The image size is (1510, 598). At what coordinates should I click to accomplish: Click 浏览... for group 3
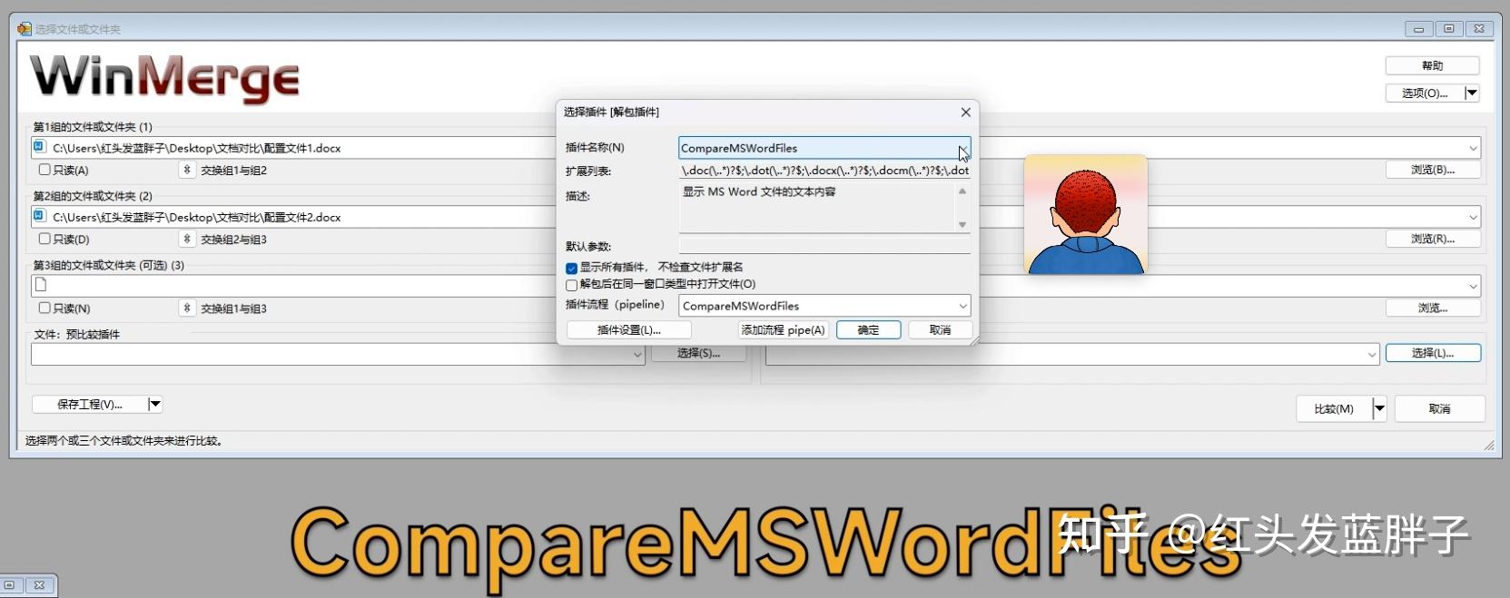pyautogui.click(x=1433, y=308)
